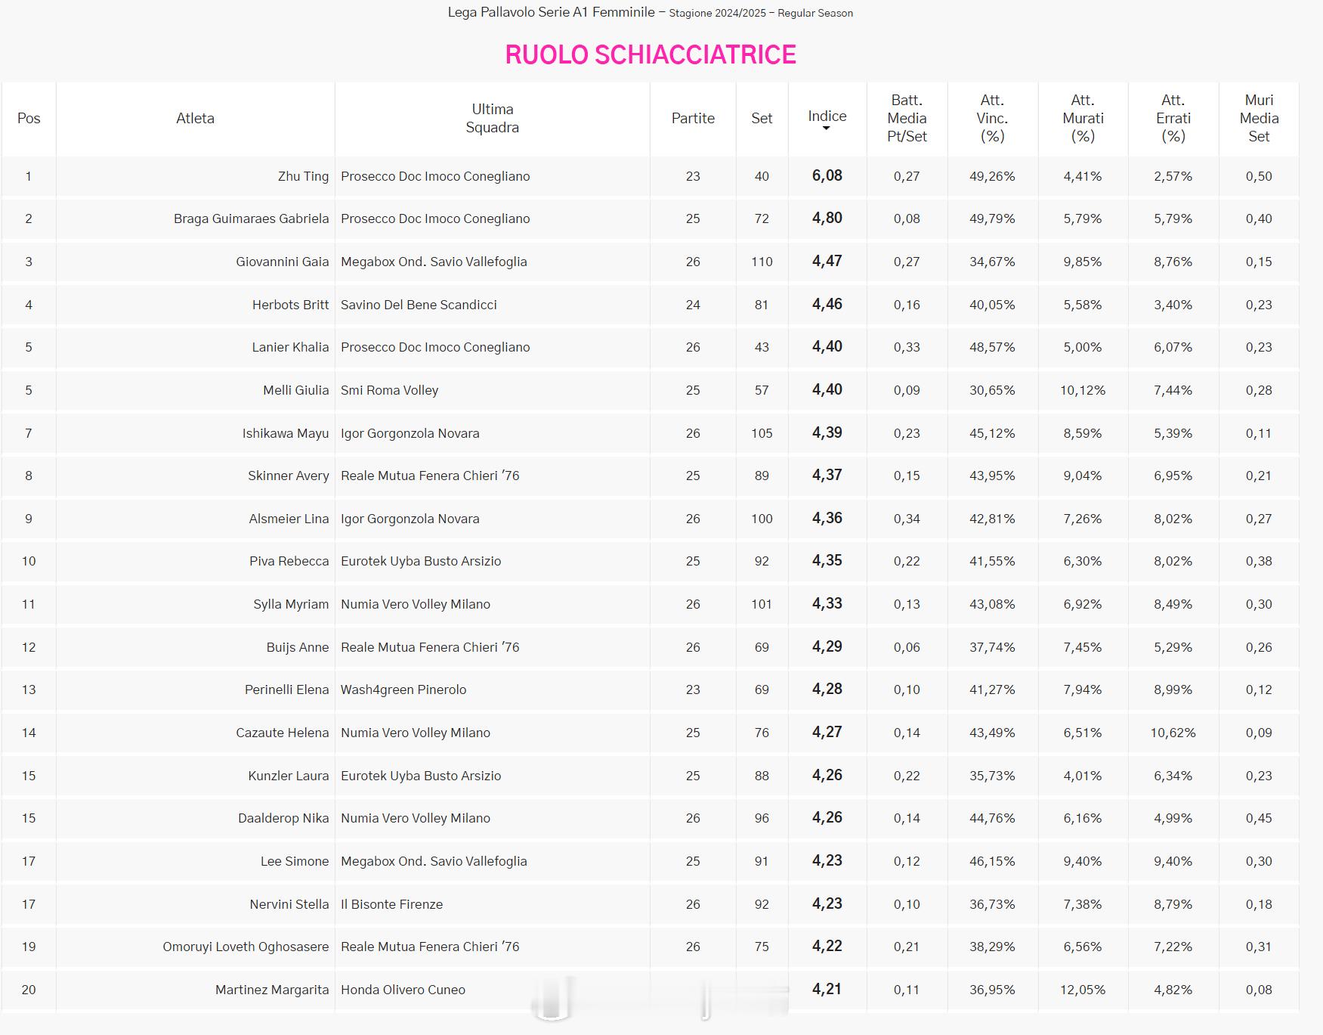Viewport: 1323px width, 1035px height.
Task: Click team Smi Roma Volley
Action: [389, 390]
